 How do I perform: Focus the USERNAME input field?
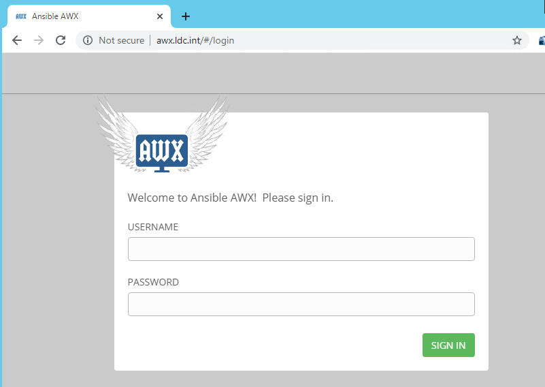pos(301,249)
